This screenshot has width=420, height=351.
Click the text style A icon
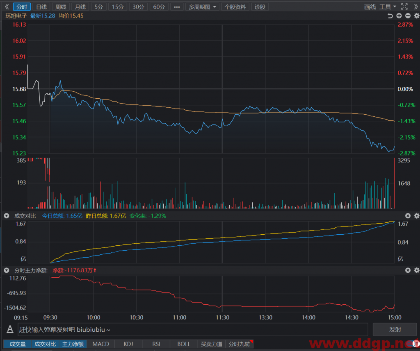[10, 329]
